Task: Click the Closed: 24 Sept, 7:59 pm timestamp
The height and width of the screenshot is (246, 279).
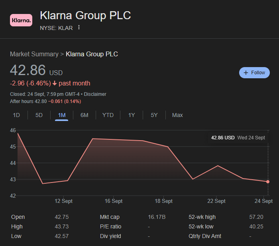Action: (x=45, y=94)
